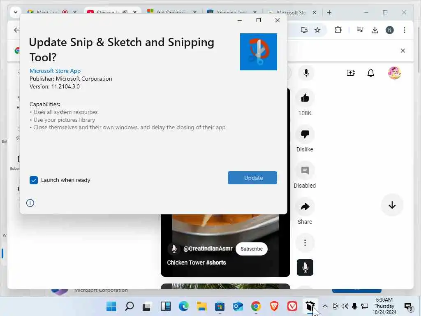
Task: Click the info icon in the update dialog
Action: (x=30, y=203)
